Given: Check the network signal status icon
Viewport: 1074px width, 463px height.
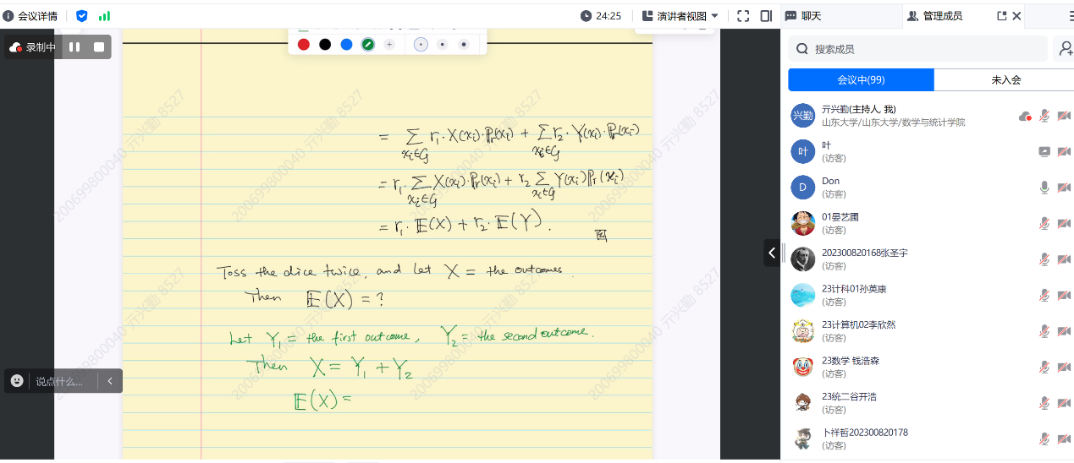Looking at the screenshot, I should [105, 15].
